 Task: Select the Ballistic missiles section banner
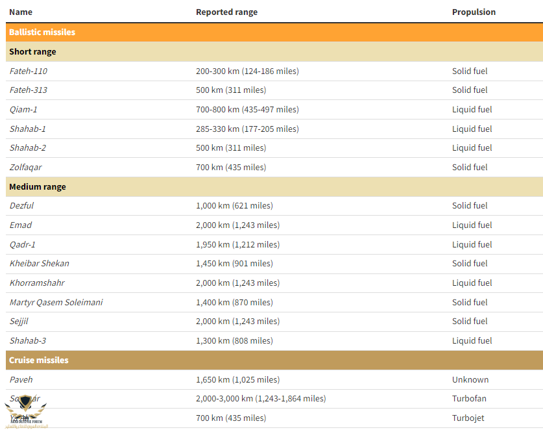pos(42,32)
